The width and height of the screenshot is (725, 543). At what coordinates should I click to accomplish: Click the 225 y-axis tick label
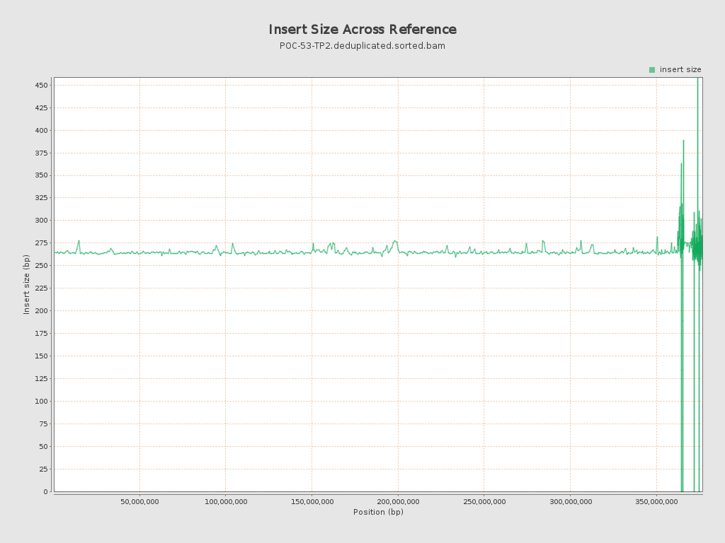41,288
